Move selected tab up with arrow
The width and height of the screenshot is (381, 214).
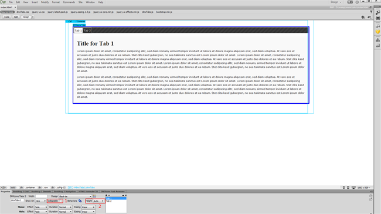click(x=123, y=195)
